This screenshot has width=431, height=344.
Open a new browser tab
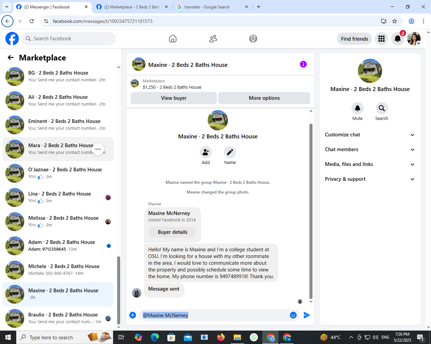click(259, 7)
